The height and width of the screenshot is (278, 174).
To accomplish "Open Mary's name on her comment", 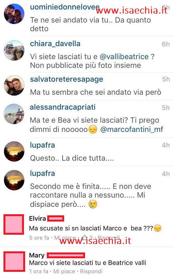I will [x=37, y=256].
